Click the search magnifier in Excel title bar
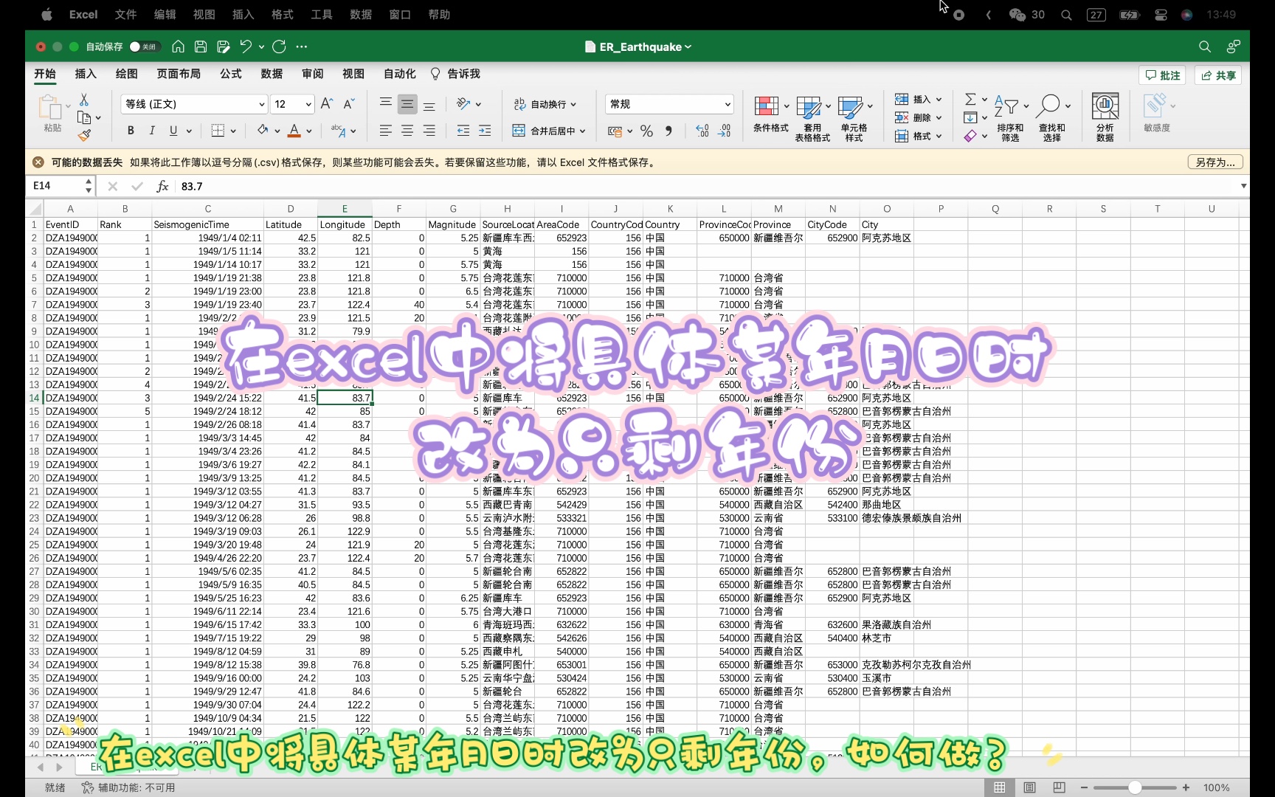Screen dimensions: 1275x797 pyautogui.click(x=1205, y=46)
